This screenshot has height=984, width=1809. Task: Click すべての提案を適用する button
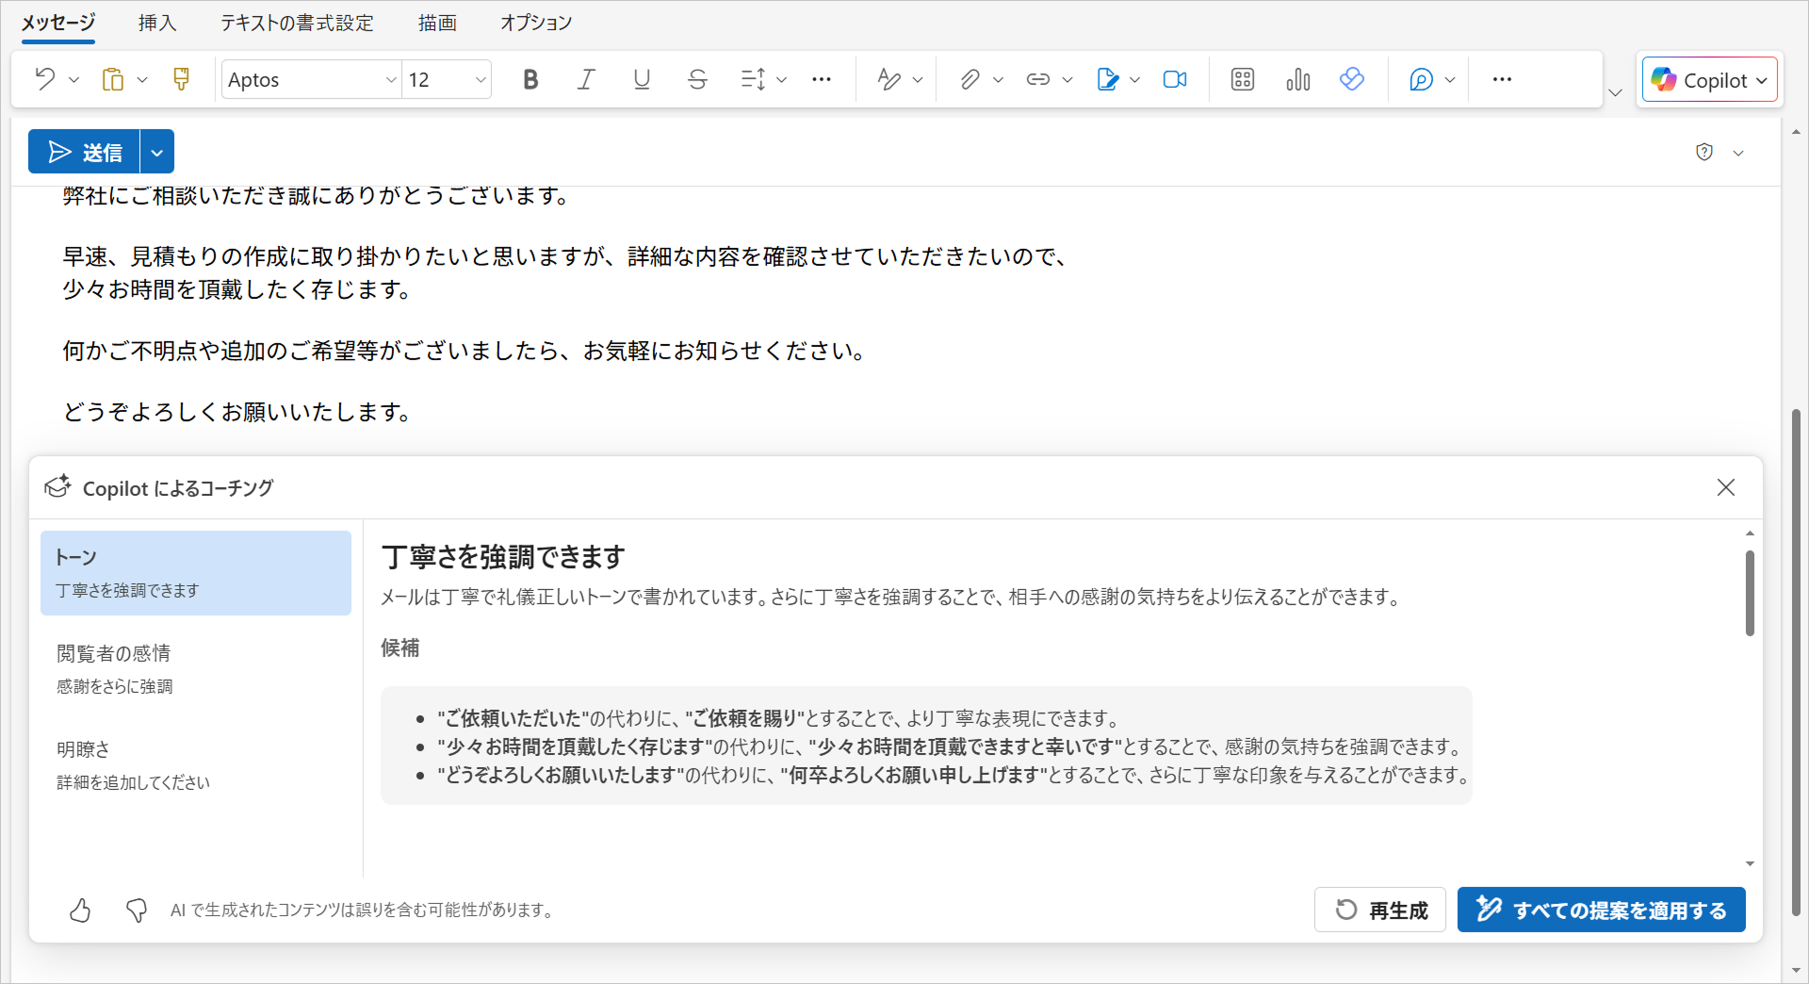click(x=1601, y=910)
